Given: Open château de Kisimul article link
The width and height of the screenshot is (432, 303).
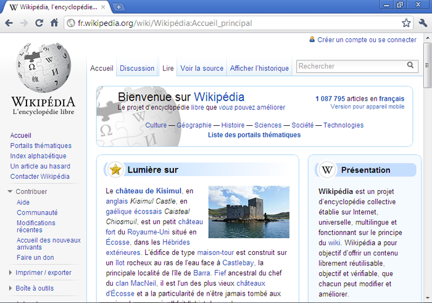Looking at the screenshot, I should coord(148,191).
